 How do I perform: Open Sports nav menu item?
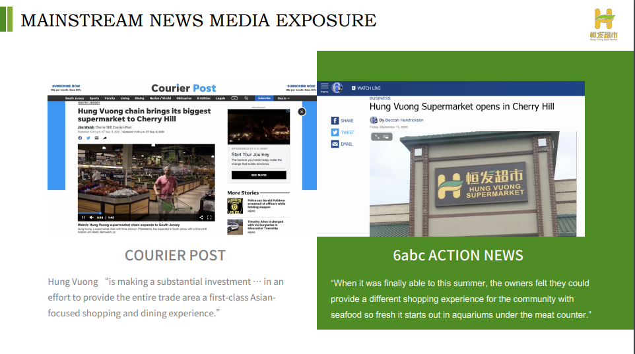94,98
